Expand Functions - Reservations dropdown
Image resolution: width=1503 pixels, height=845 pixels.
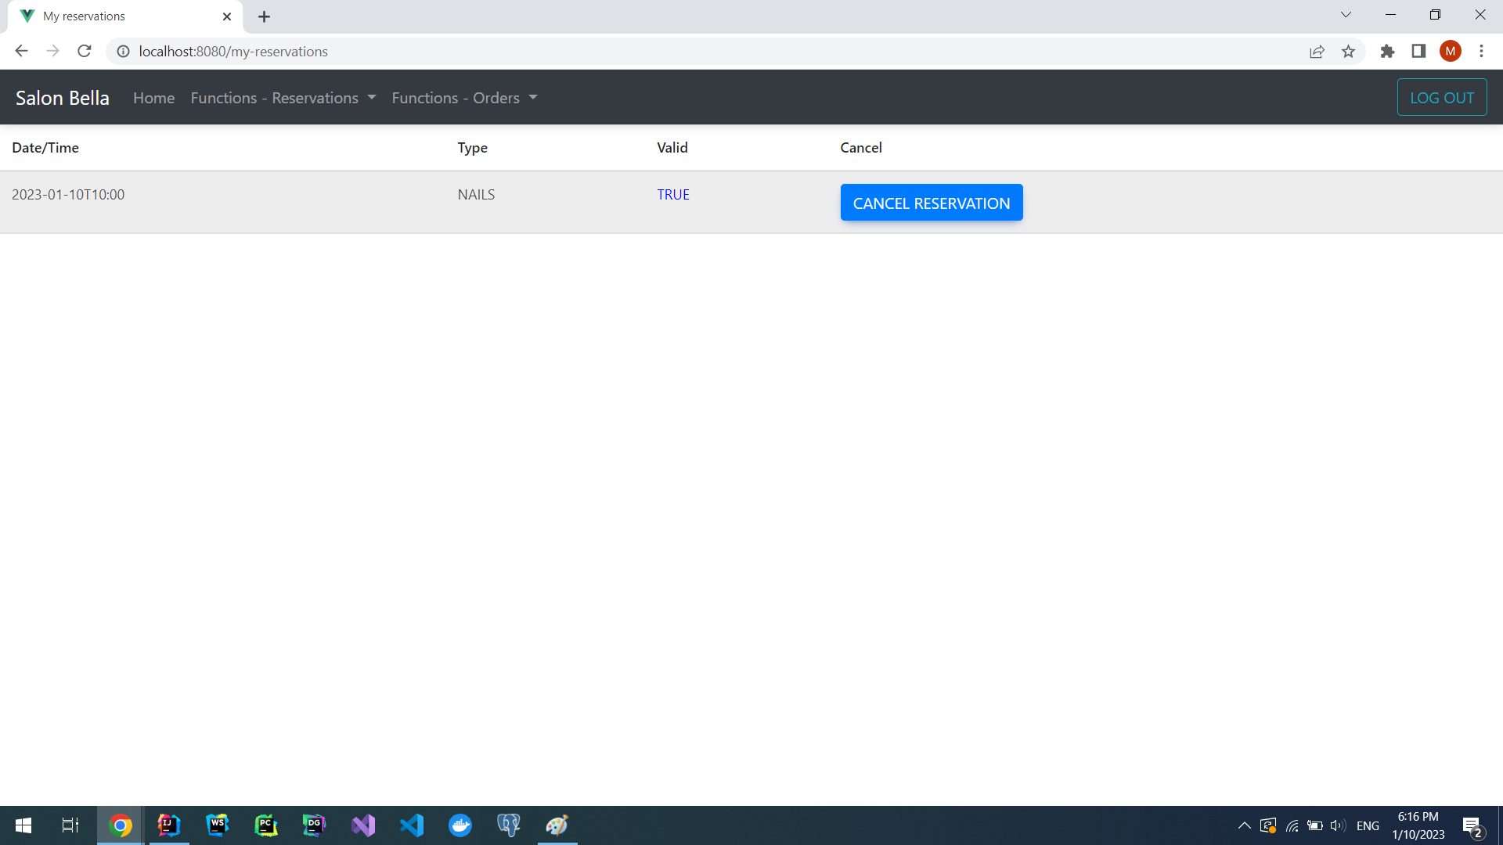point(283,98)
